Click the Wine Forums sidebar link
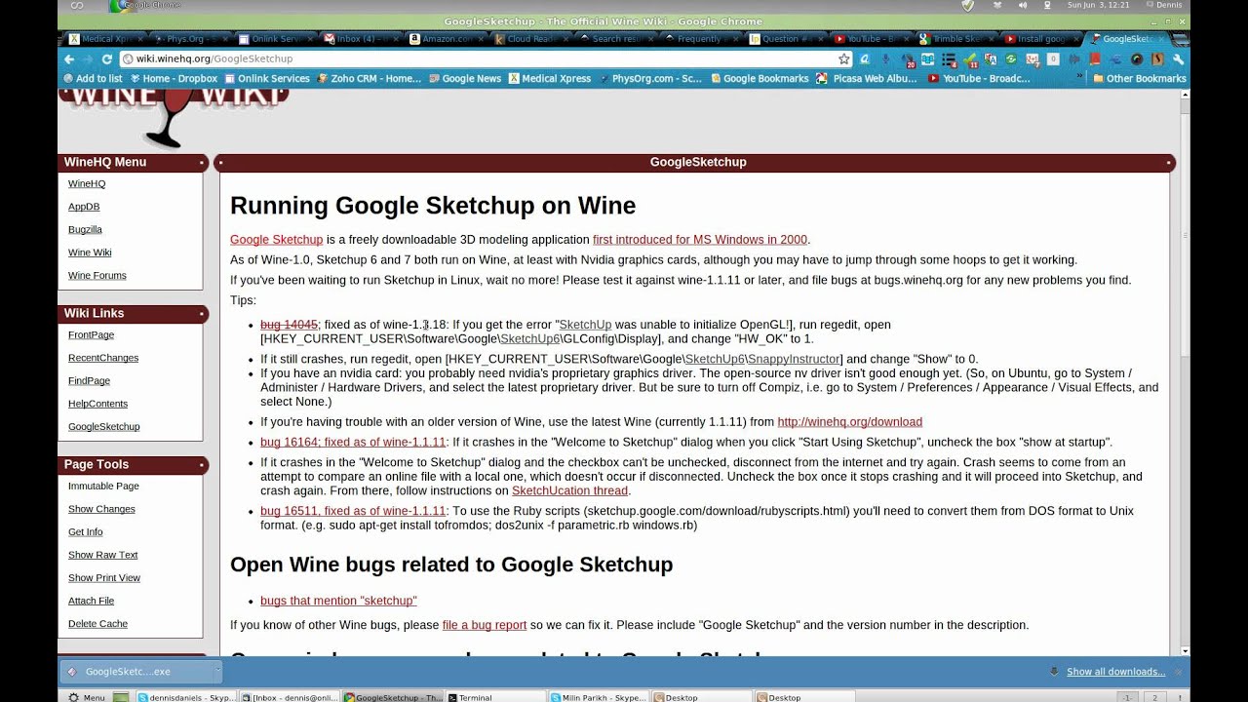 tap(97, 276)
